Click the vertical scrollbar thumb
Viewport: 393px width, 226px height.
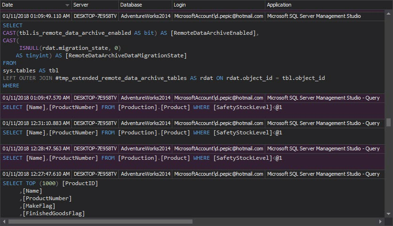[x=388, y=123]
